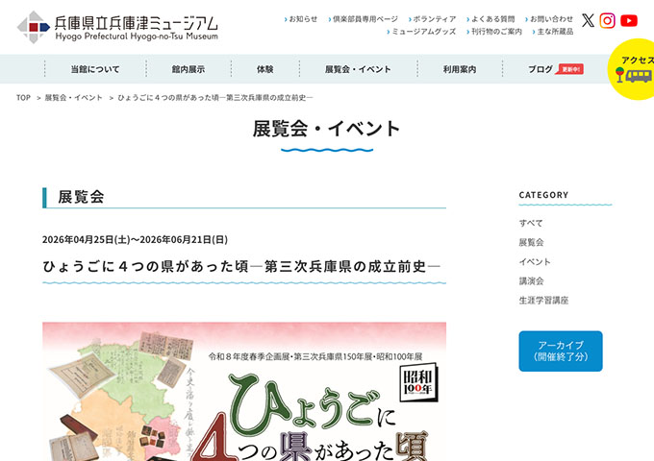The height and width of the screenshot is (461, 654).
Task: Open the 当館について menu
Action: pyautogui.click(x=95, y=69)
